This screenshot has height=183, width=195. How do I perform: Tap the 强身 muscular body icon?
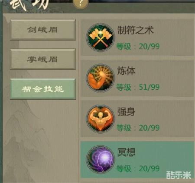click(x=101, y=119)
